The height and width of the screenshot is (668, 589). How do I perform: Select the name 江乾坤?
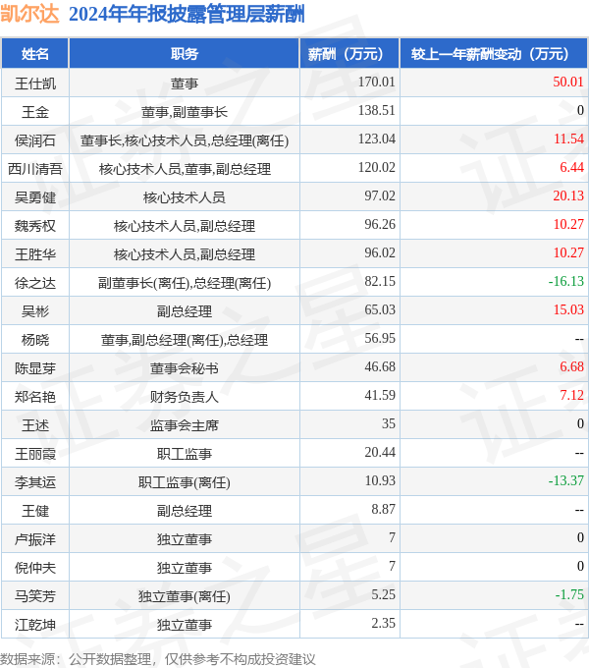pyautogui.click(x=35, y=625)
